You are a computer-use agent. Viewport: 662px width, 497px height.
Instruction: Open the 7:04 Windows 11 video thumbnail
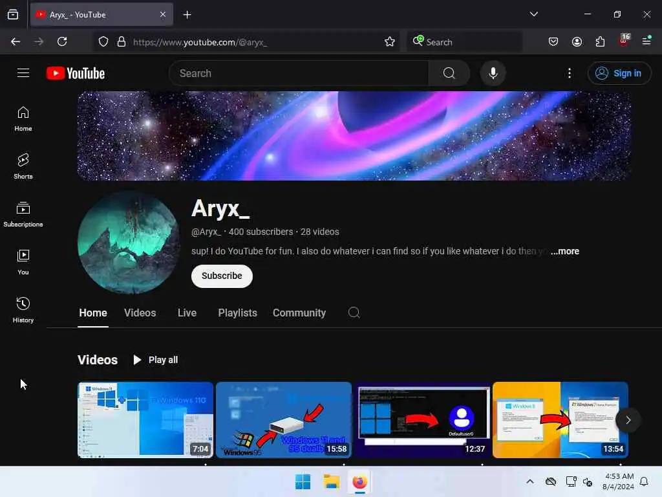(x=145, y=419)
